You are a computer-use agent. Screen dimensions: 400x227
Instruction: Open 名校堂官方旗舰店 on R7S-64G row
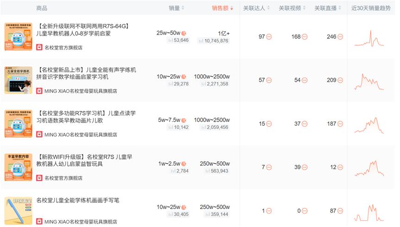tap(63, 48)
